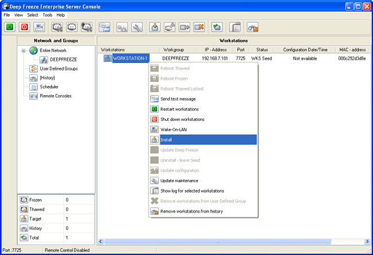The height and width of the screenshot is (255, 373).
Task: Select DEEPFREEZE in the network tree
Action: [x=64, y=60]
